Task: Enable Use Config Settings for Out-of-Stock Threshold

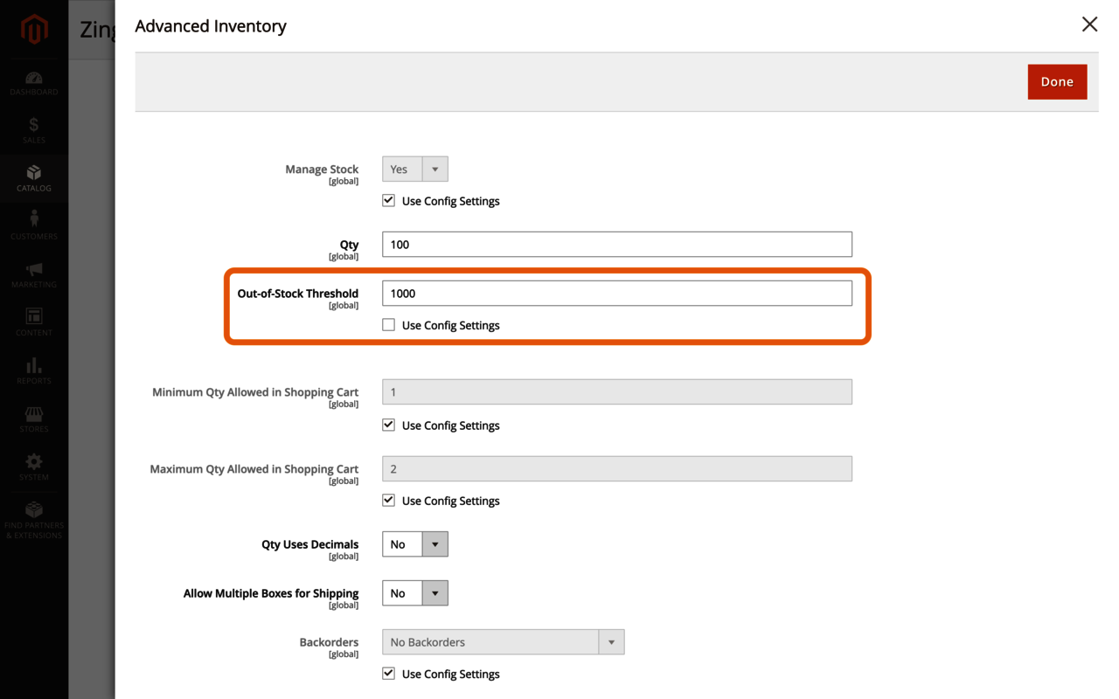Action: pyautogui.click(x=389, y=325)
